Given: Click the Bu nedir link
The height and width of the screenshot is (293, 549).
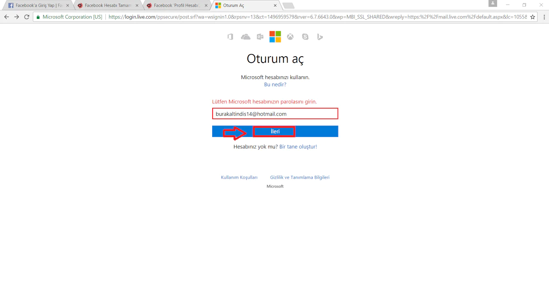Looking at the screenshot, I should tap(275, 84).
